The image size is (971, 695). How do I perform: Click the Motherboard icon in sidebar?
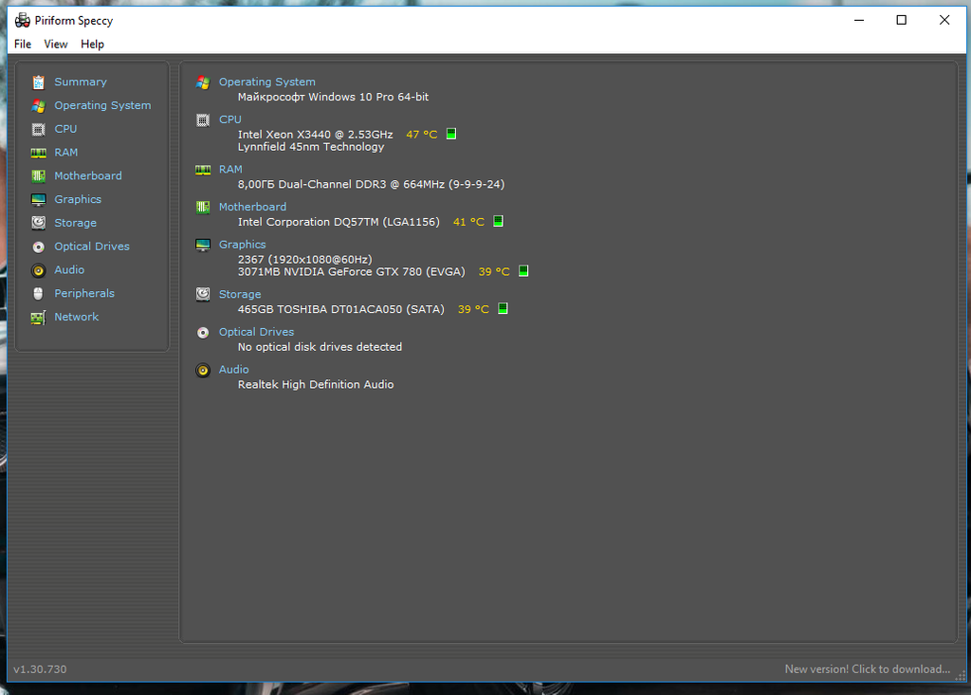[x=38, y=176]
